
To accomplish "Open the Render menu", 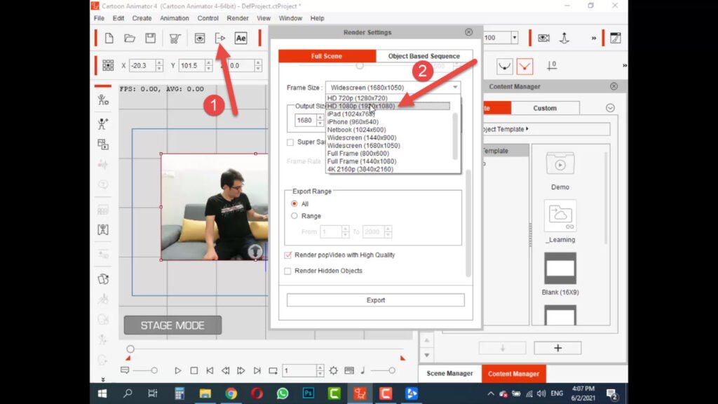I will pyautogui.click(x=238, y=18).
